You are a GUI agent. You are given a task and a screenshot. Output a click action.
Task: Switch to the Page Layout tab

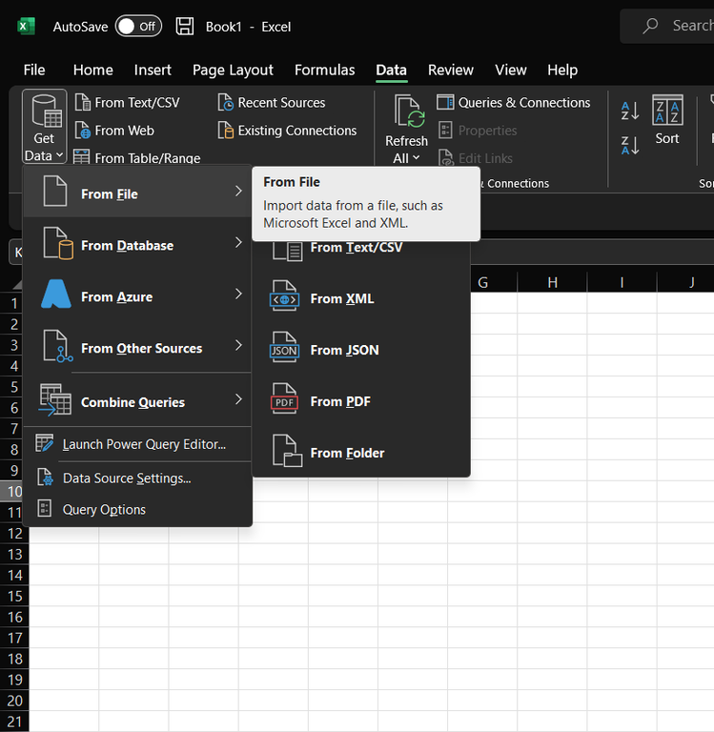click(x=233, y=70)
